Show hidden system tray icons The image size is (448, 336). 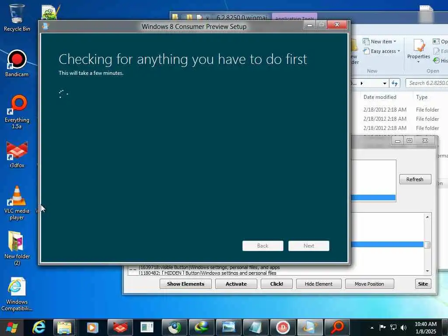(372, 328)
